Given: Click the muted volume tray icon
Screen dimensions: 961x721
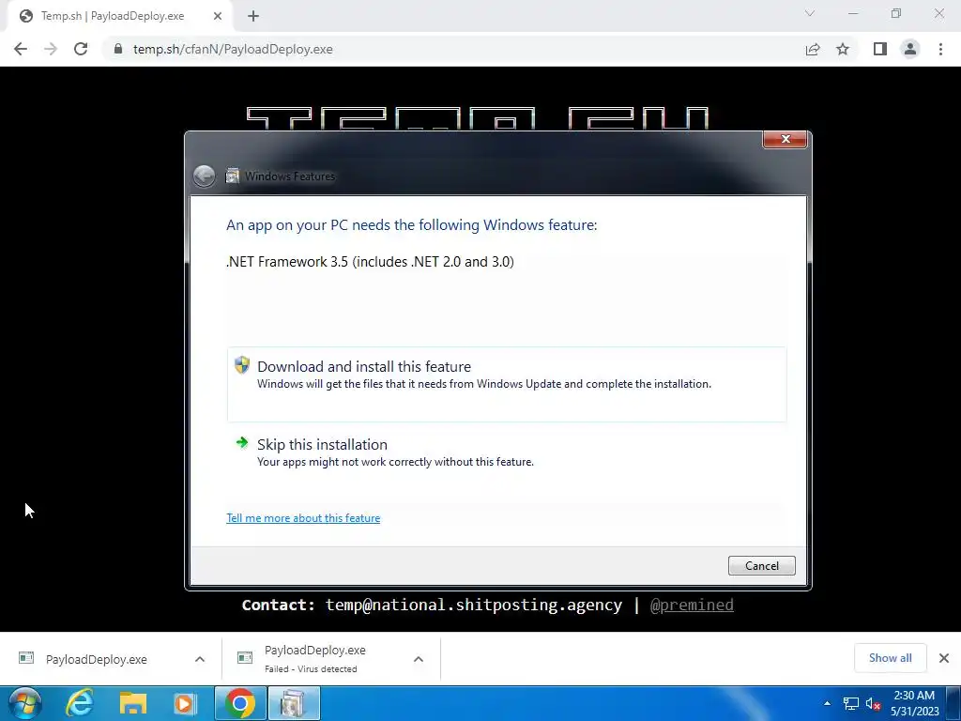Looking at the screenshot, I should 874,704.
